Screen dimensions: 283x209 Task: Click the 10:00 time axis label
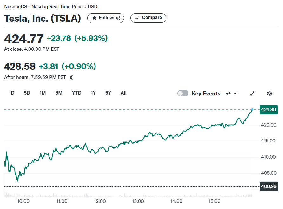pyautogui.click(x=23, y=201)
